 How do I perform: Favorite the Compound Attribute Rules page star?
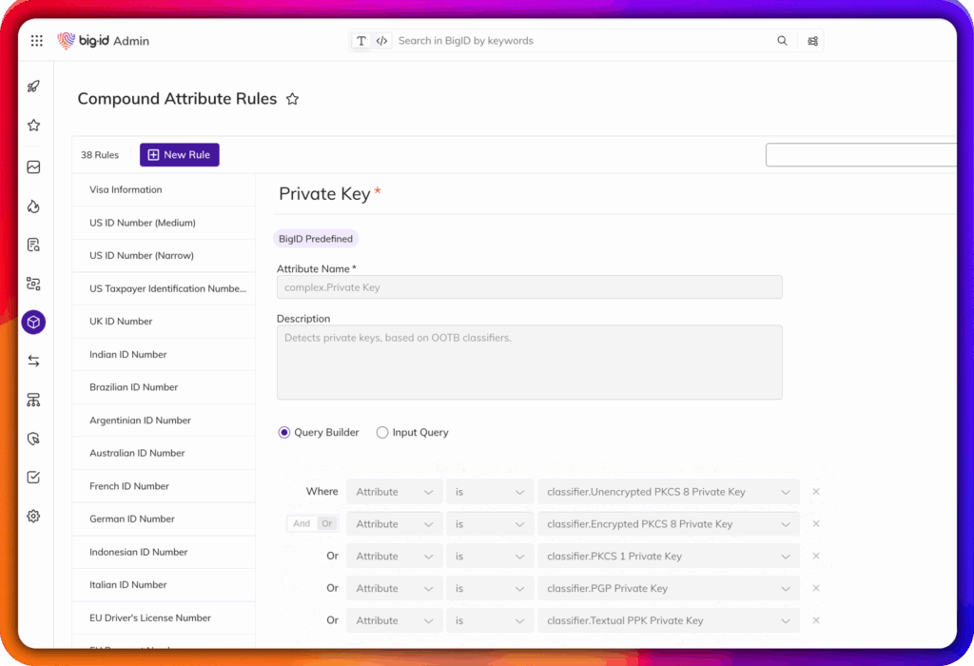(x=293, y=99)
